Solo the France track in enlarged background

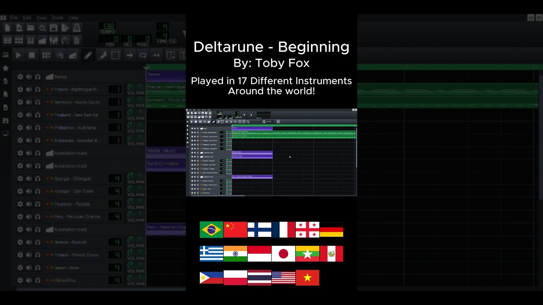38,89
